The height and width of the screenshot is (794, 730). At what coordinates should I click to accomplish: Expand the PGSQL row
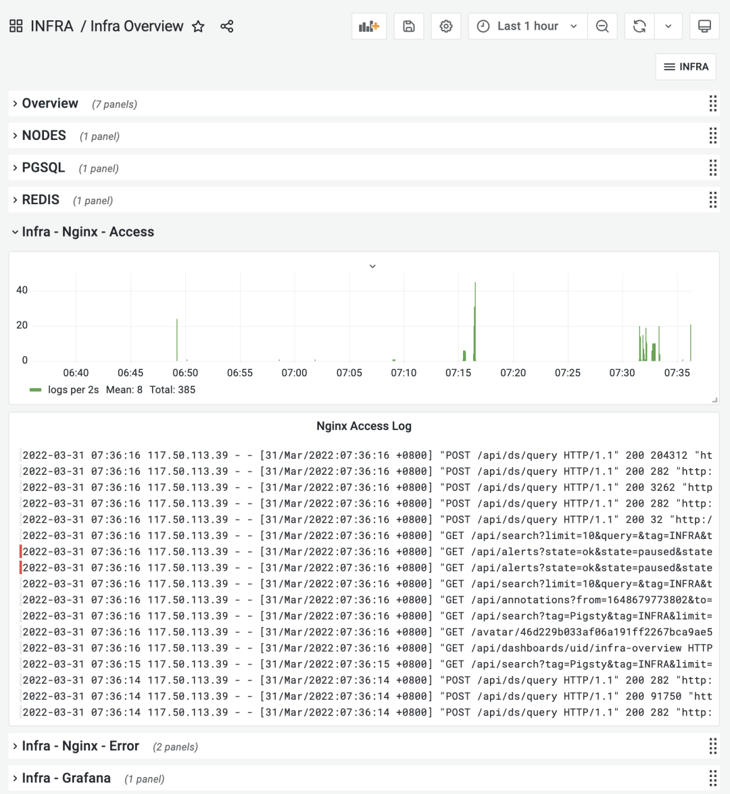point(43,168)
